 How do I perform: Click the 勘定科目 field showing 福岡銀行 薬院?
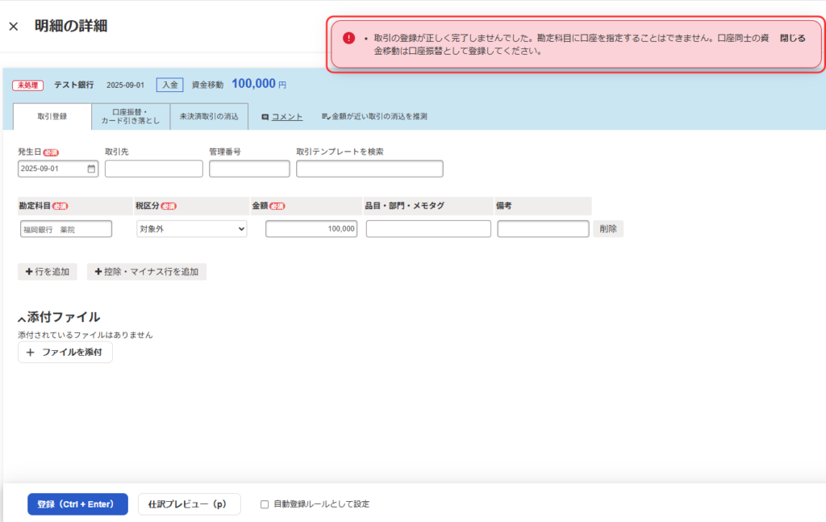click(x=66, y=229)
